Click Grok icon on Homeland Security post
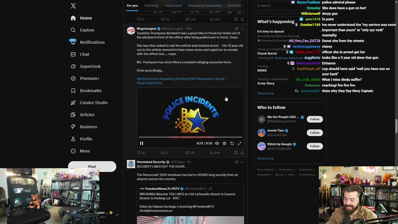 click(x=237, y=162)
